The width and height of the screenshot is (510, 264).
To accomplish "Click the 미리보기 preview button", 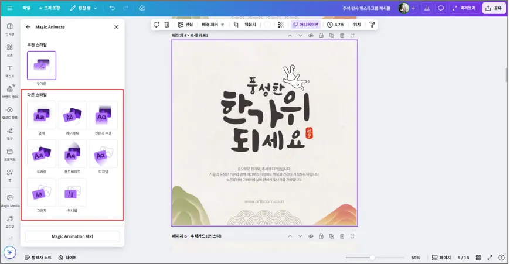I will [x=464, y=8].
